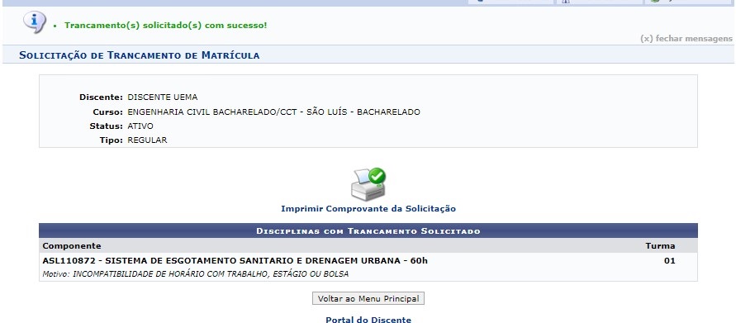Click the 'Disciplinas com Trancamento Solicitado' header bar

tap(368, 230)
